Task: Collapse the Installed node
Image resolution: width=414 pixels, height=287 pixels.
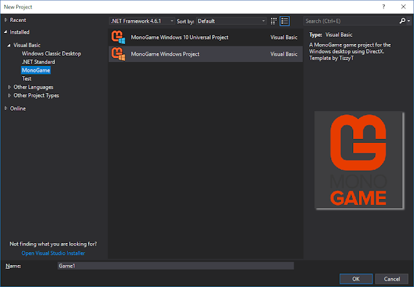Action: click(6, 32)
